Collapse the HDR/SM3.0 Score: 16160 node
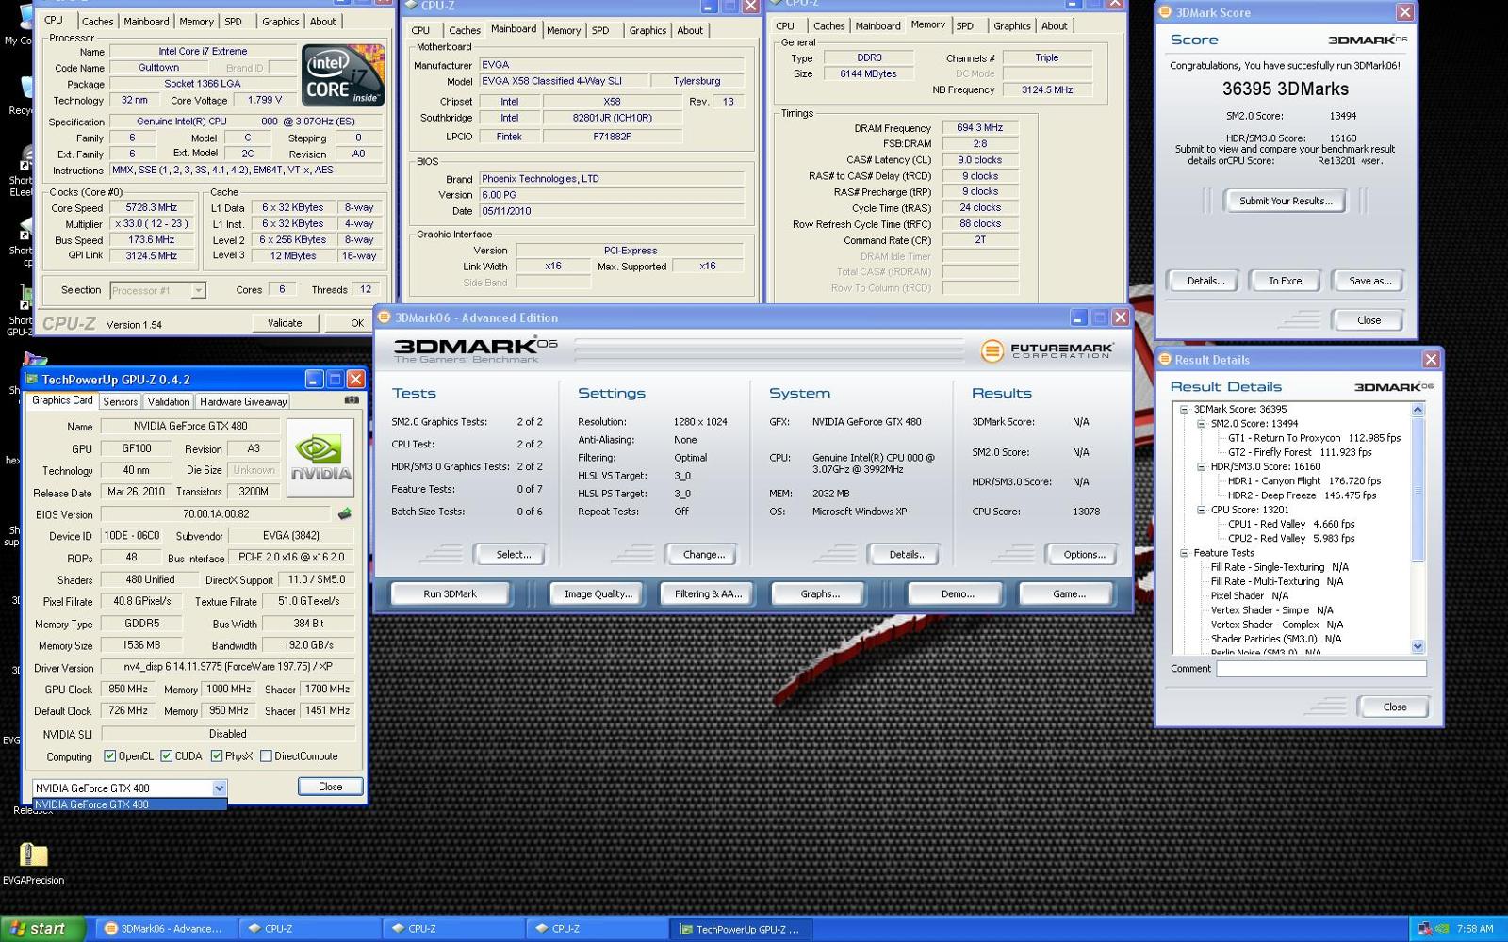 (x=1202, y=466)
